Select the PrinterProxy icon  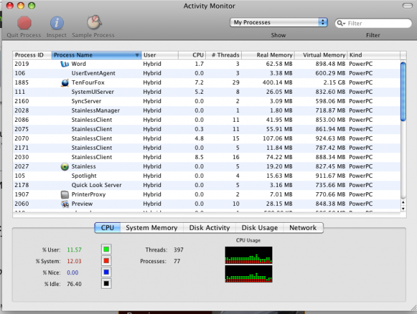(65, 195)
